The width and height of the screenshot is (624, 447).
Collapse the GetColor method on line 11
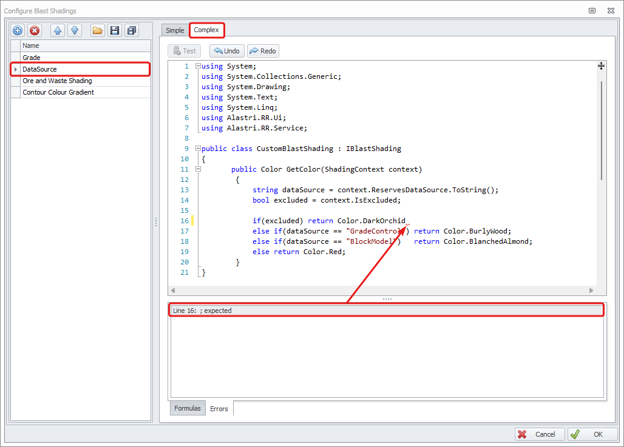point(198,169)
